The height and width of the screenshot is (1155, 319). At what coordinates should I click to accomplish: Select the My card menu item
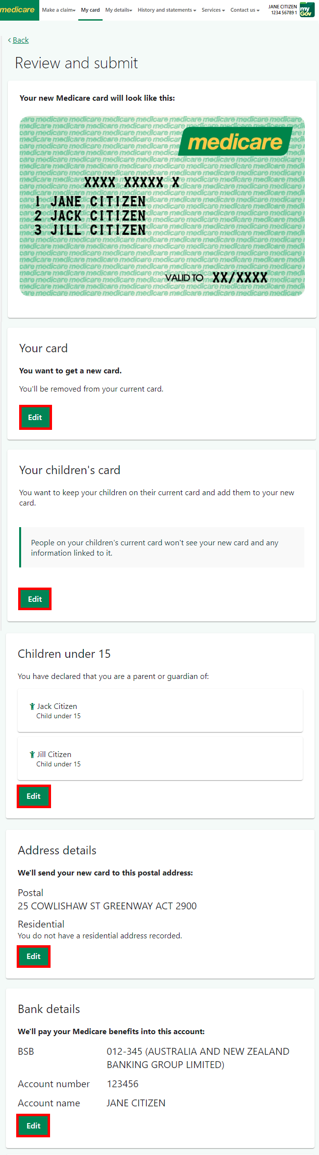coord(90,10)
